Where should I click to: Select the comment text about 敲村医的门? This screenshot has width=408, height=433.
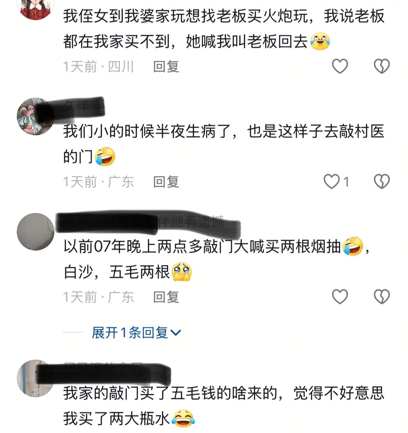(x=224, y=144)
